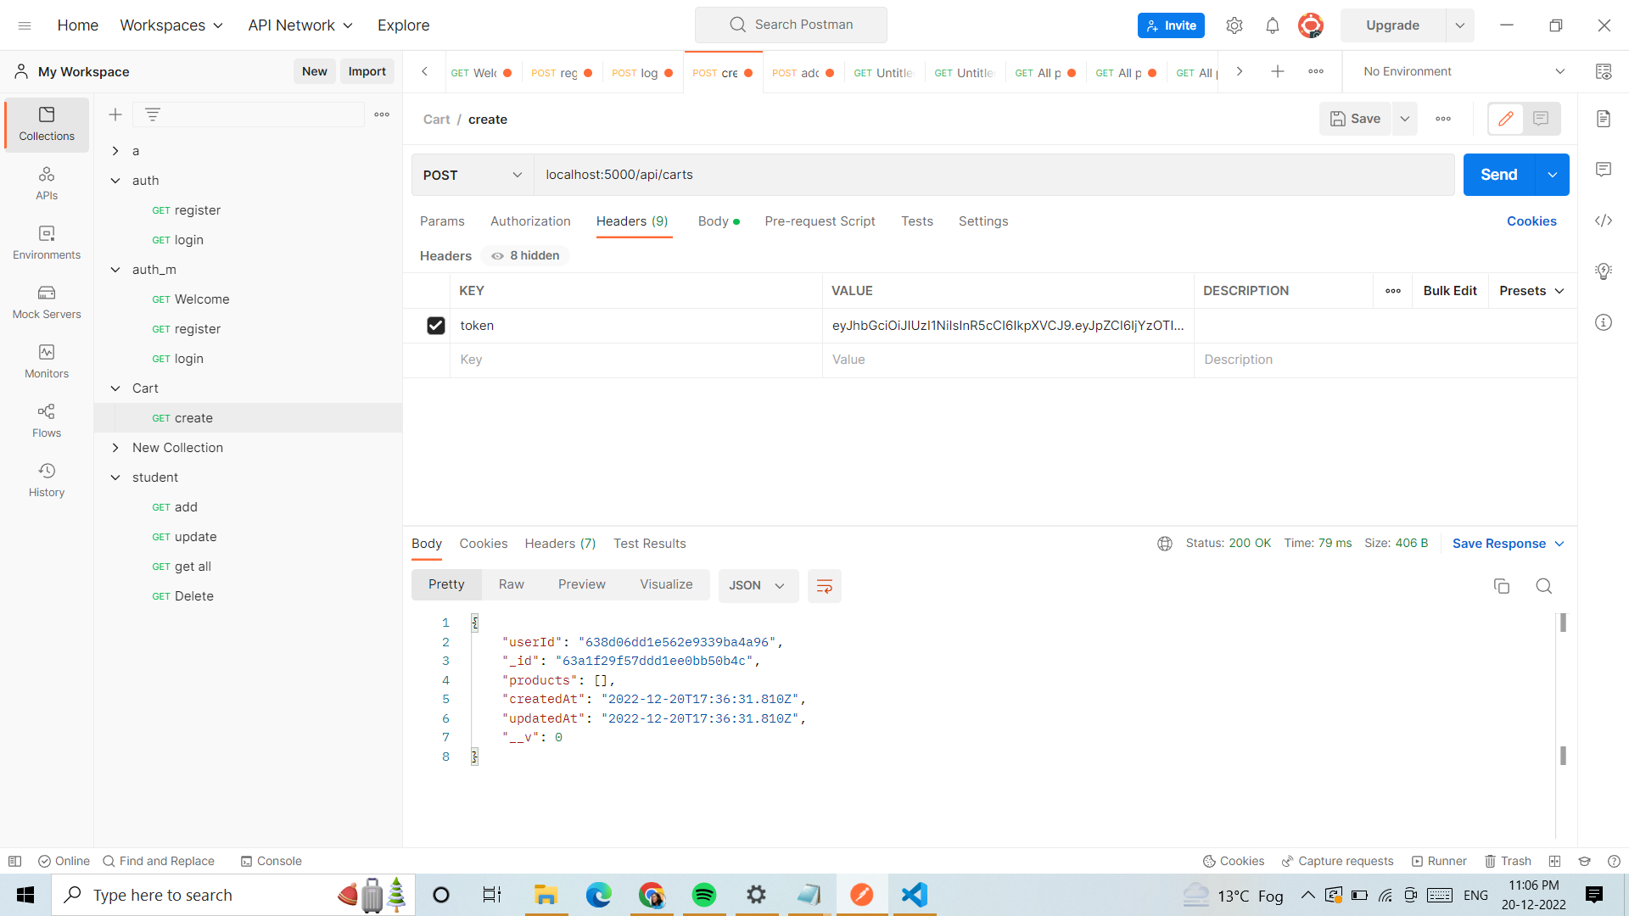Viewport: 1629px width, 916px height.
Task: Open the Postman Console from the status bar
Action: pos(271,861)
